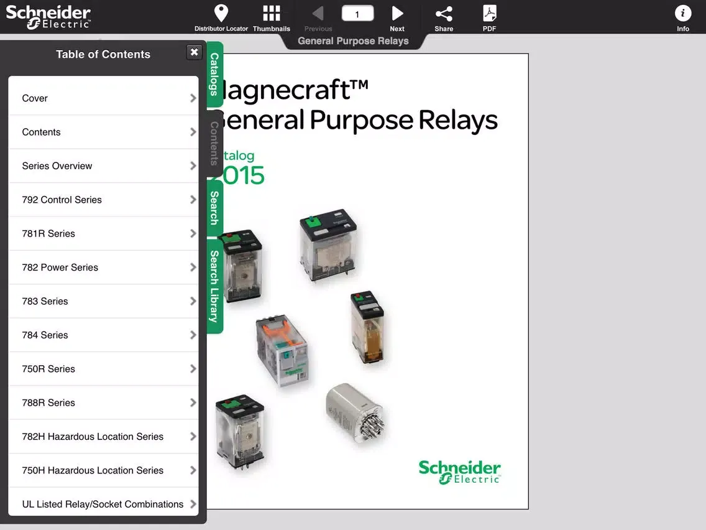Click chevron next to 788R Series

coord(193,402)
